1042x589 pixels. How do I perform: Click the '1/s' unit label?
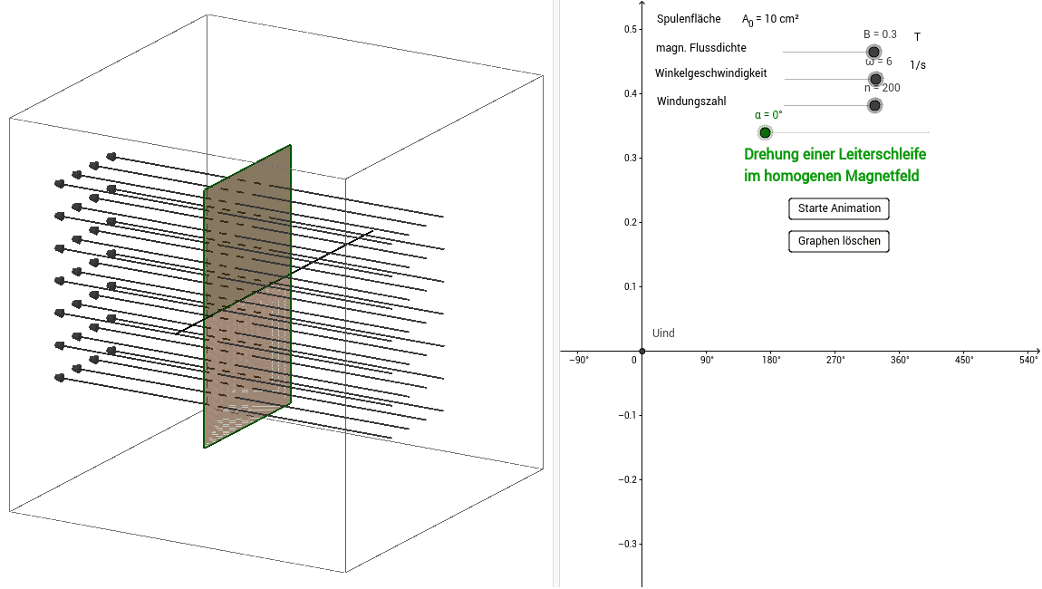point(918,65)
